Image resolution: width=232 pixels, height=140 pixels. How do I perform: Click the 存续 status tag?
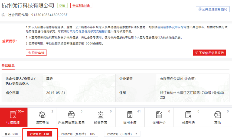pyautogui.click(x=62, y=5)
